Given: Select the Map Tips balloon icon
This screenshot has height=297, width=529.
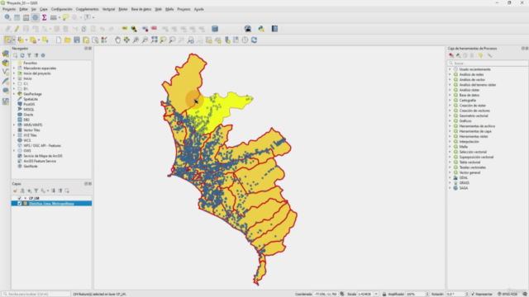Looking at the screenshot, I should point(66,17).
